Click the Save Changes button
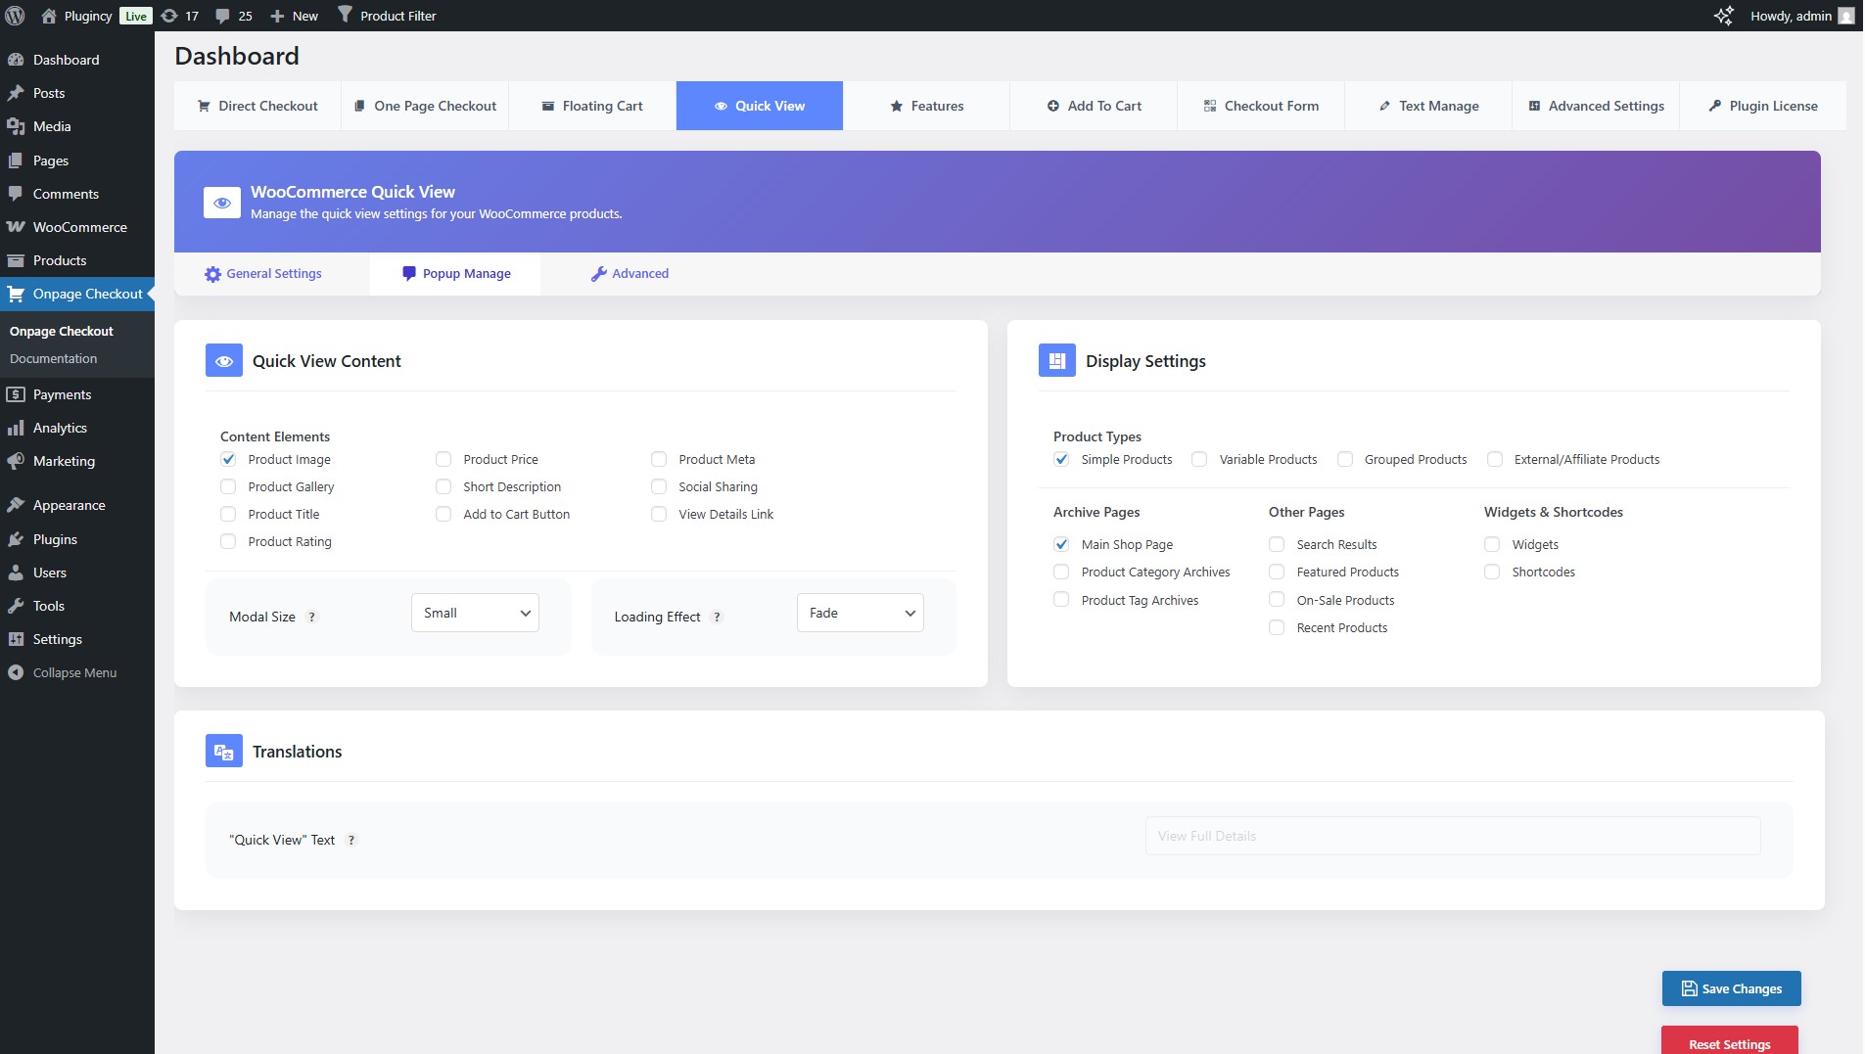Image resolution: width=1865 pixels, height=1054 pixels. 1730,988
